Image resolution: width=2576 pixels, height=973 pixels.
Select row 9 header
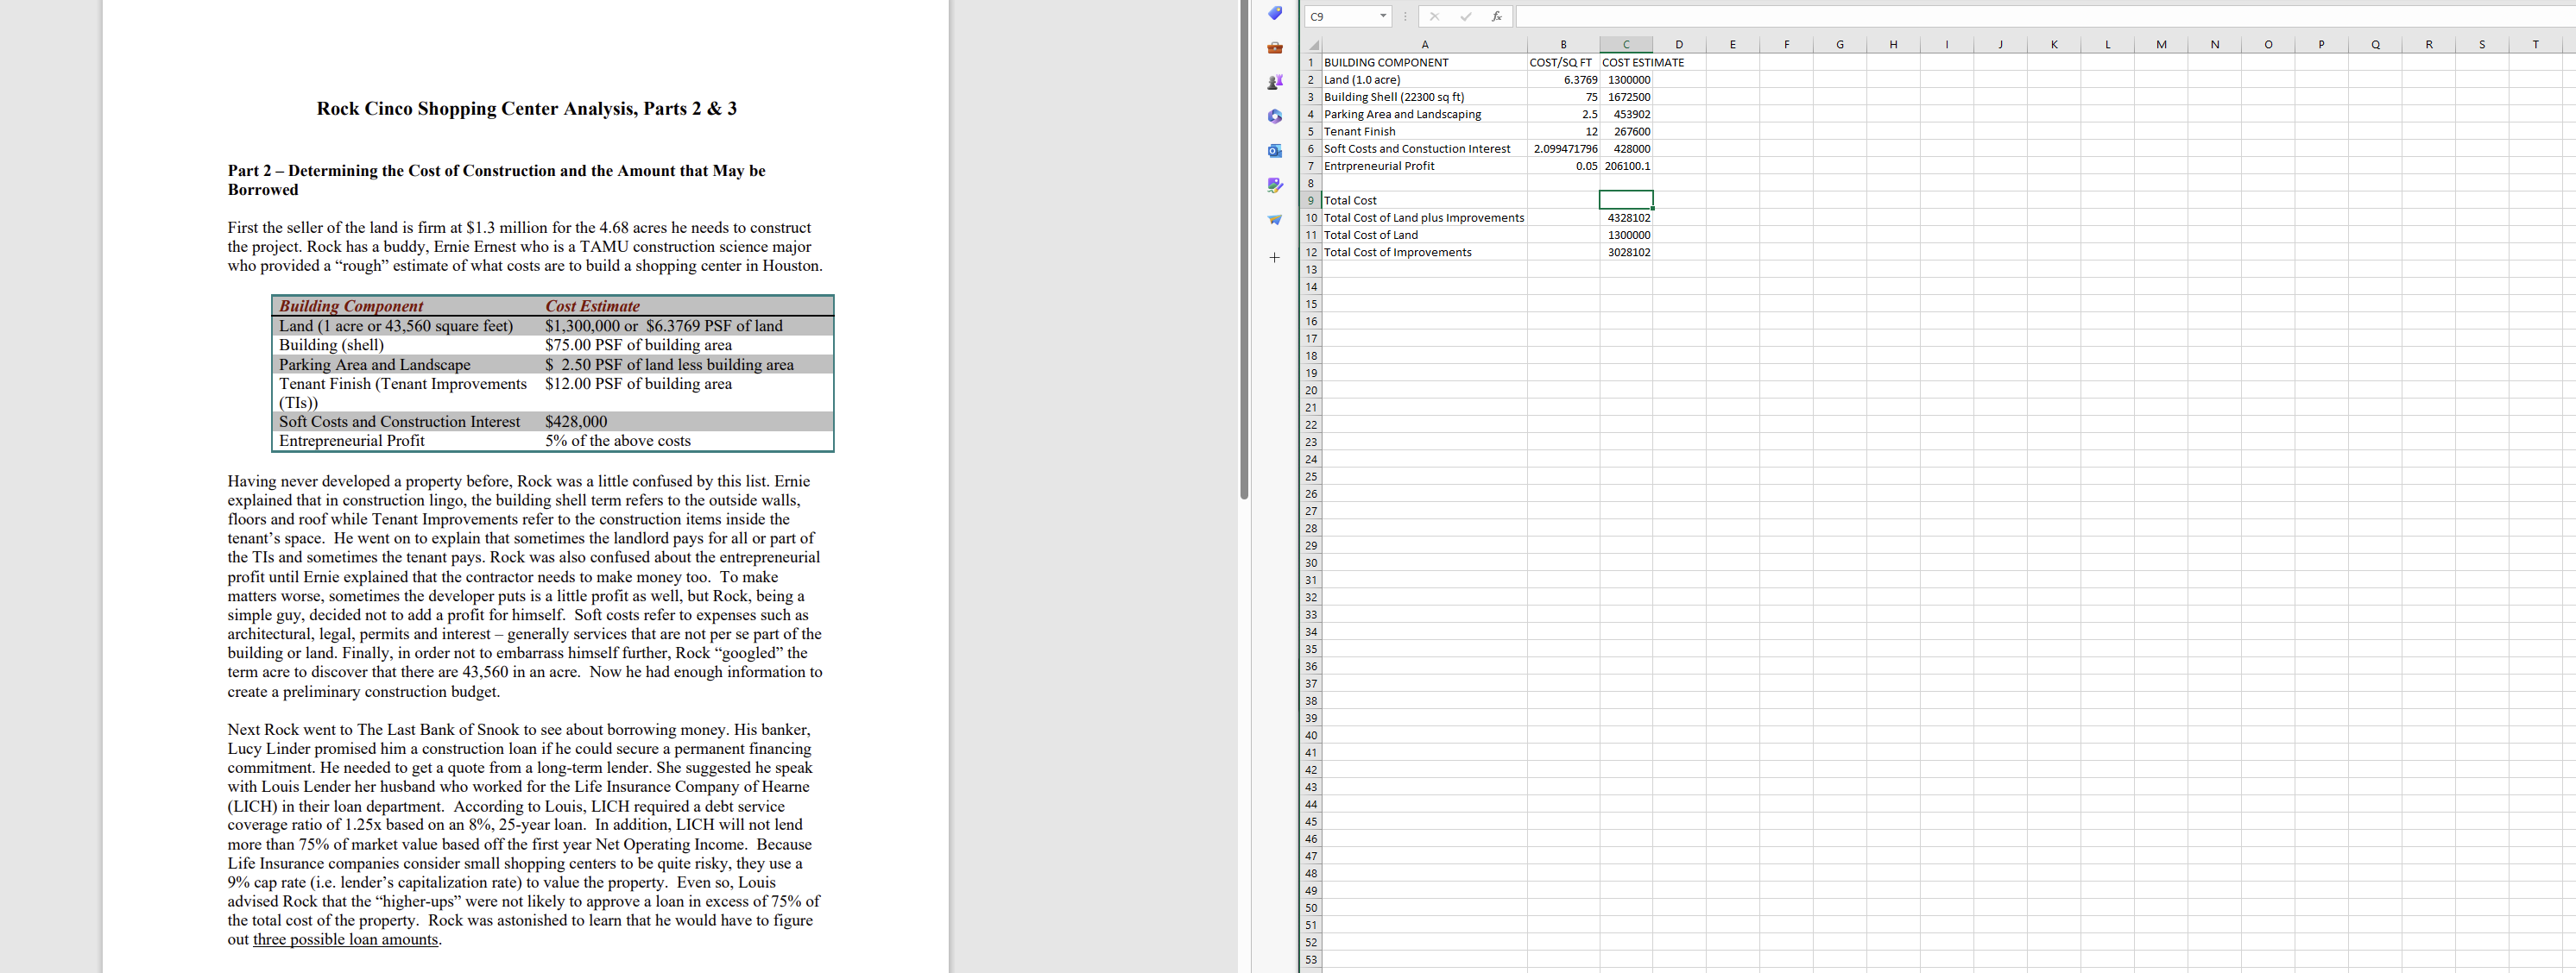[1311, 201]
